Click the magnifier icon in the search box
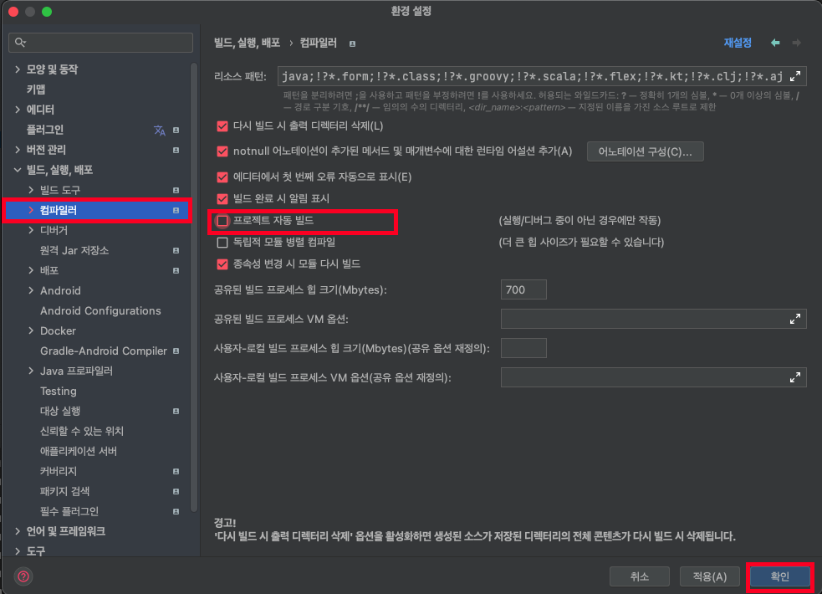 click(18, 40)
